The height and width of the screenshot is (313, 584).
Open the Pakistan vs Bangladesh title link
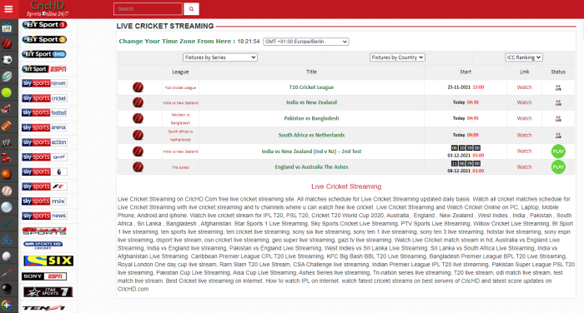click(x=311, y=118)
